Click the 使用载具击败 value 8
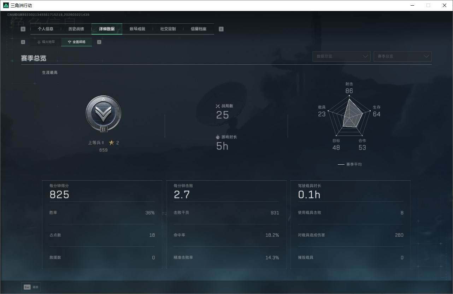Viewport: 453px width, 294px height. tap(402, 213)
